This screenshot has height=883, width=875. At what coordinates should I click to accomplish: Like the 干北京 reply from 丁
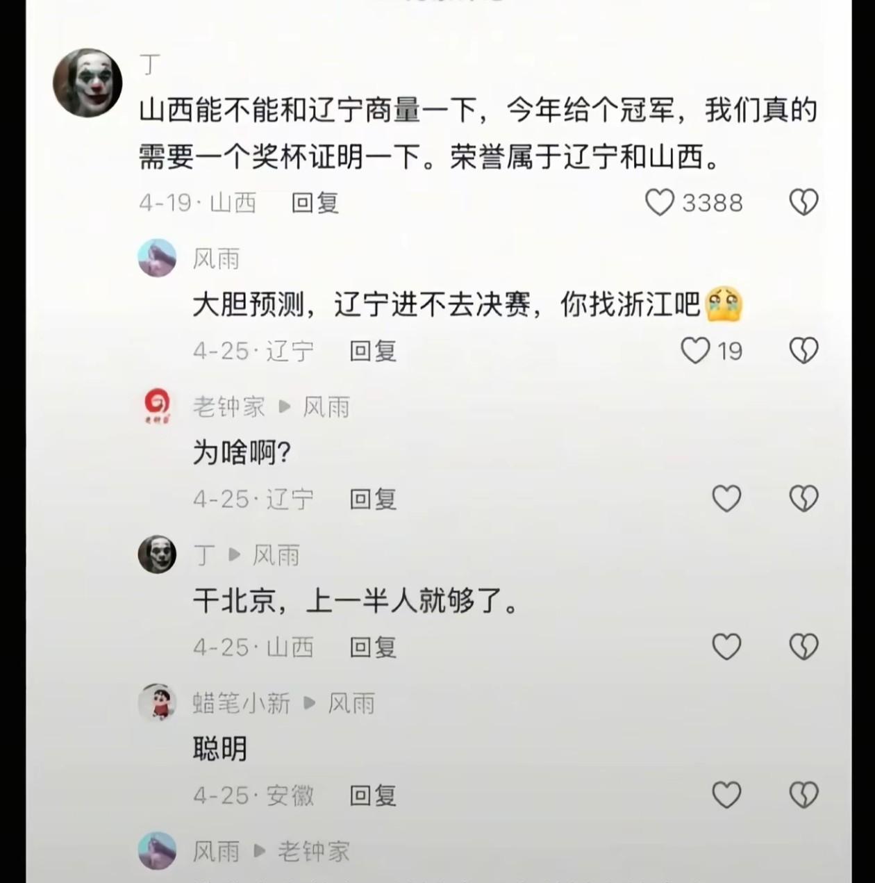[x=726, y=647]
